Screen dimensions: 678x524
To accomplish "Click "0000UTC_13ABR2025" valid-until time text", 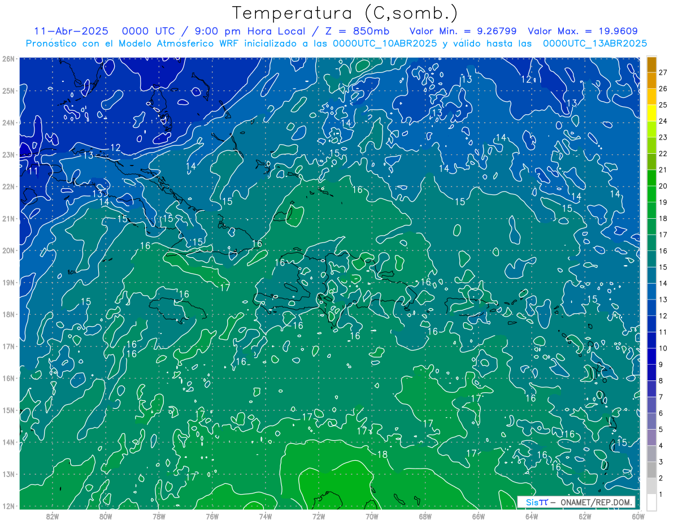I will [x=595, y=43].
